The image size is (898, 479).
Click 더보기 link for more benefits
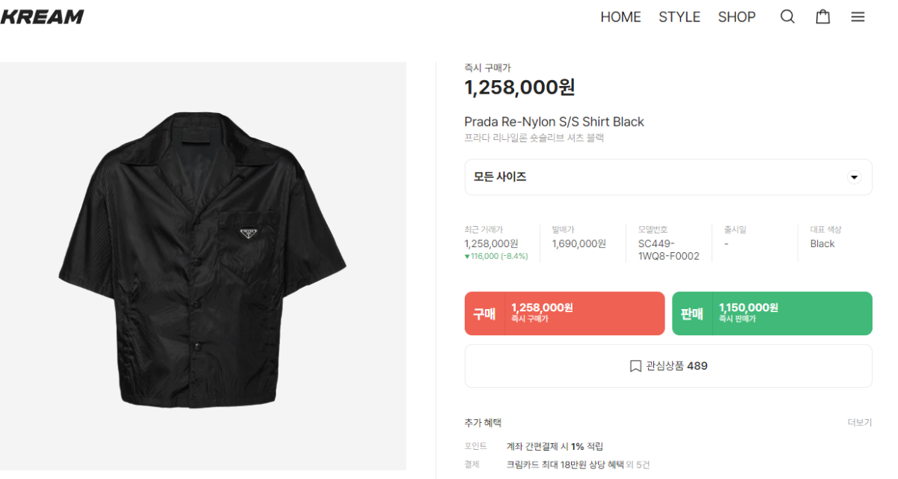click(x=859, y=423)
